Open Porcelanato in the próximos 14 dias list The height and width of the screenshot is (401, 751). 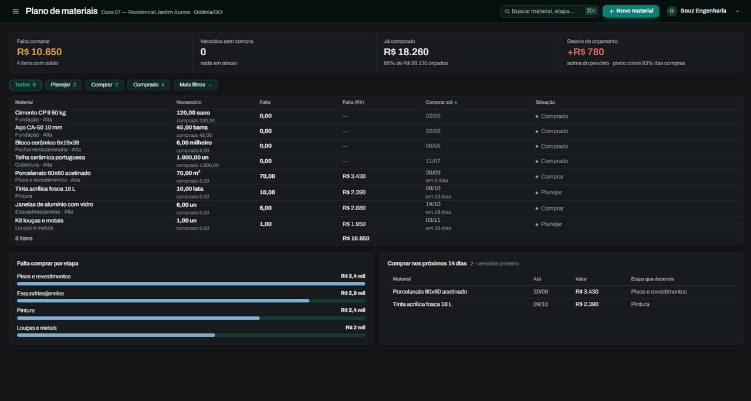pyautogui.click(x=561, y=292)
